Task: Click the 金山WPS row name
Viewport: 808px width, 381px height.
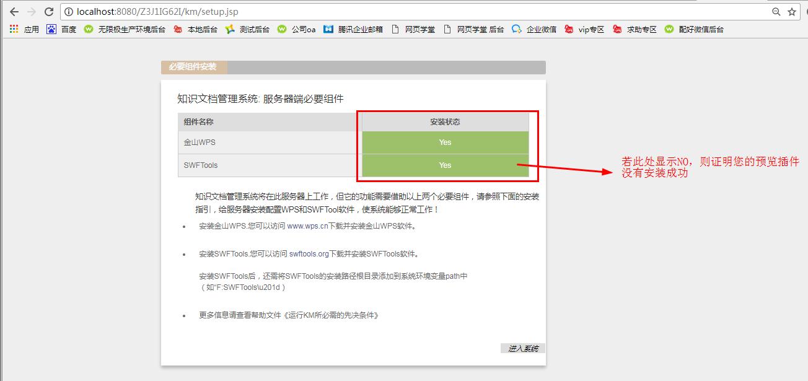Action: pos(200,142)
